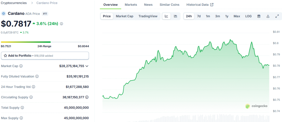Set chart range to 3m
Image resolution: width=282 pixels, height=122 pixels.
pyautogui.click(x=218, y=16)
